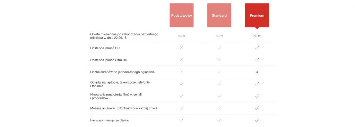The width and height of the screenshot is (355, 127).
Task: Click the unlimited films checkmark under Standard
Action: (x=219, y=96)
